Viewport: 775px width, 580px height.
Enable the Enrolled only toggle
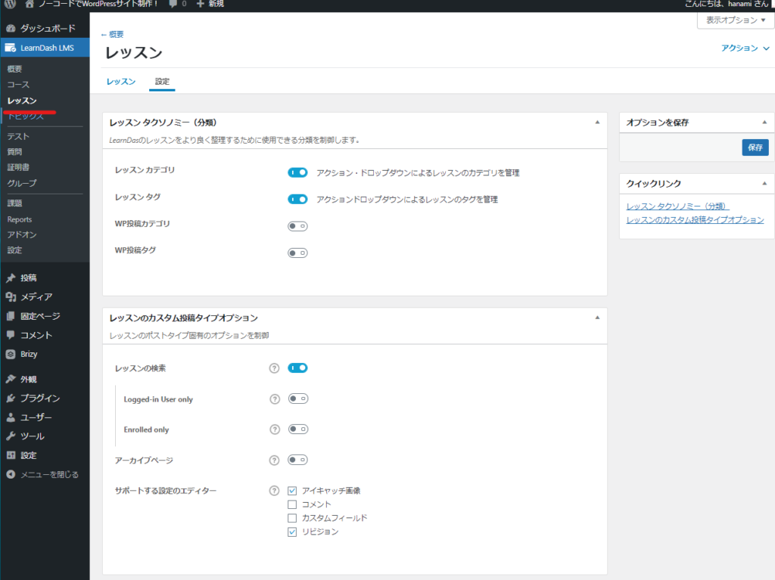point(298,430)
